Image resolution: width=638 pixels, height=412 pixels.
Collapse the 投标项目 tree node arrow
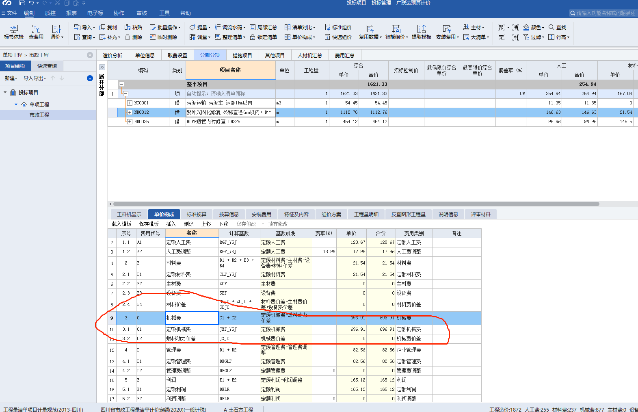(5, 93)
